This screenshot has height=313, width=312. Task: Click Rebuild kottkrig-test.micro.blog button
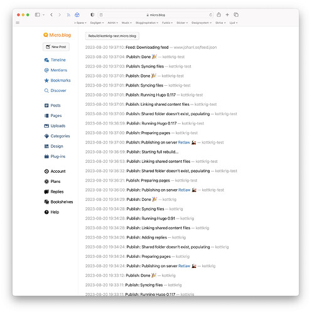112,36
